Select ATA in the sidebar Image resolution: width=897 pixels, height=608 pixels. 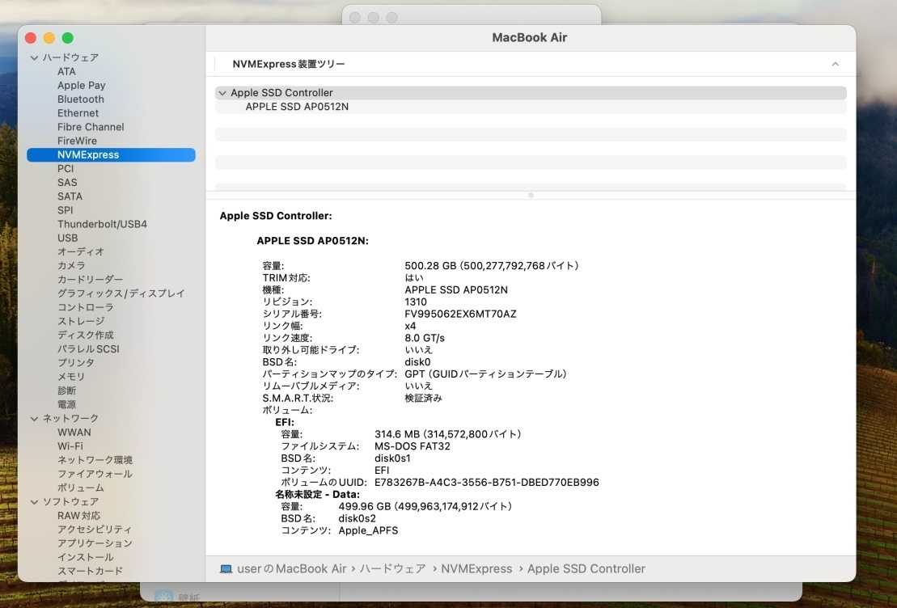[66, 71]
